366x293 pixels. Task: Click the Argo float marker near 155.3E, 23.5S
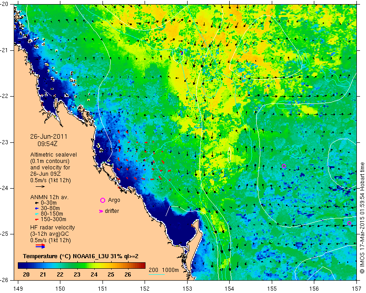pos(284,166)
